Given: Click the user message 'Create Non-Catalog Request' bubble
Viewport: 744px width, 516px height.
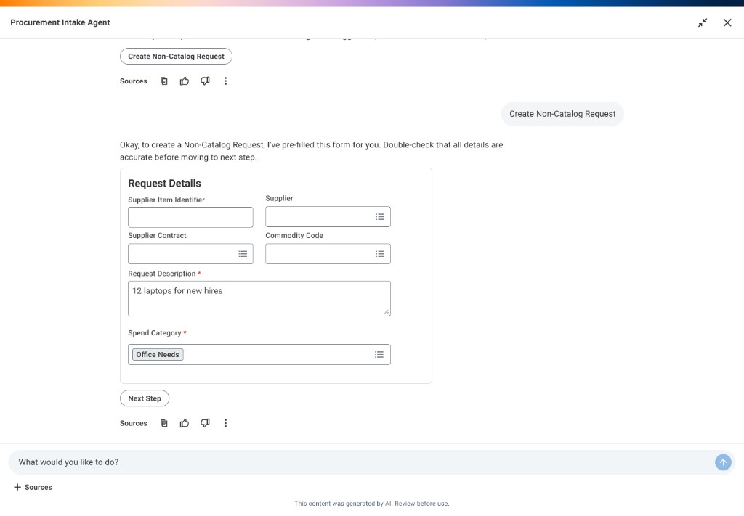Looking at the screenshot, I should pyautogui.click(x=562, y=114).
